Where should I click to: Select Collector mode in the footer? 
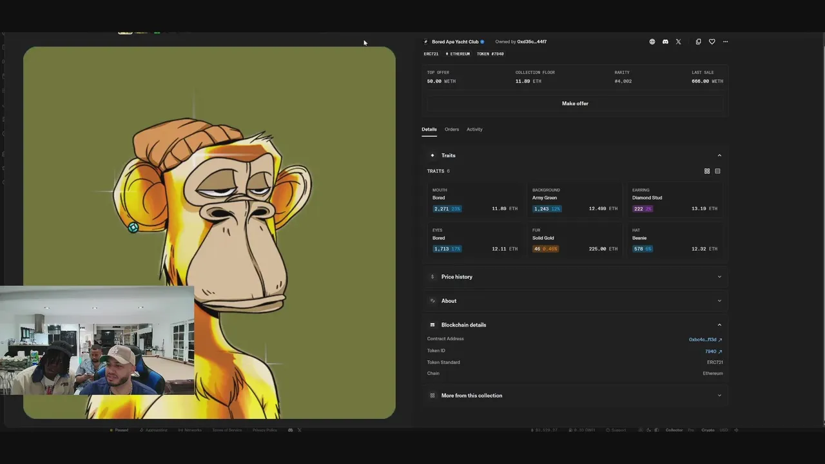674,430
